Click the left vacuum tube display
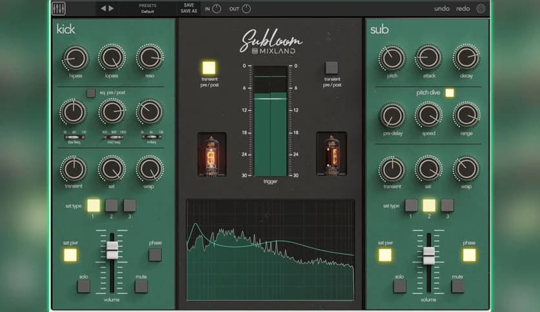540x312 pixels. 212,154
